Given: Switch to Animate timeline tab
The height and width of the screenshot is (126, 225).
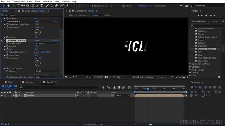Looking at the screenshot, I should 30,82.
